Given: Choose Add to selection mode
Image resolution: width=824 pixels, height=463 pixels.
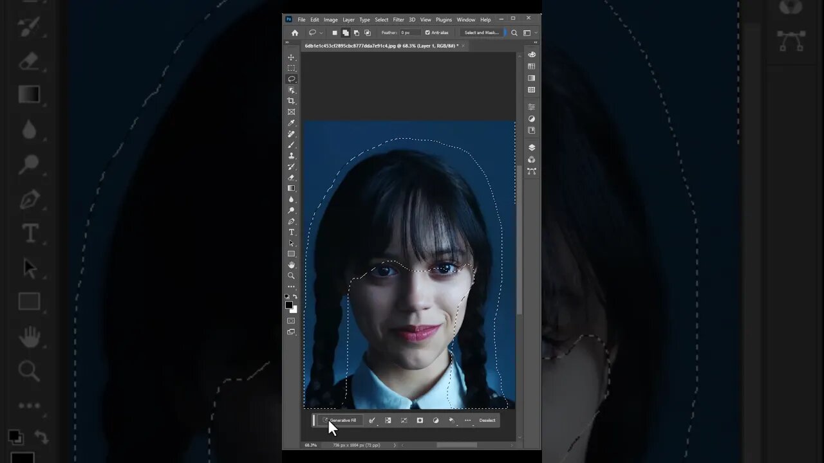Looking at the screenshot, I should 346,33.
